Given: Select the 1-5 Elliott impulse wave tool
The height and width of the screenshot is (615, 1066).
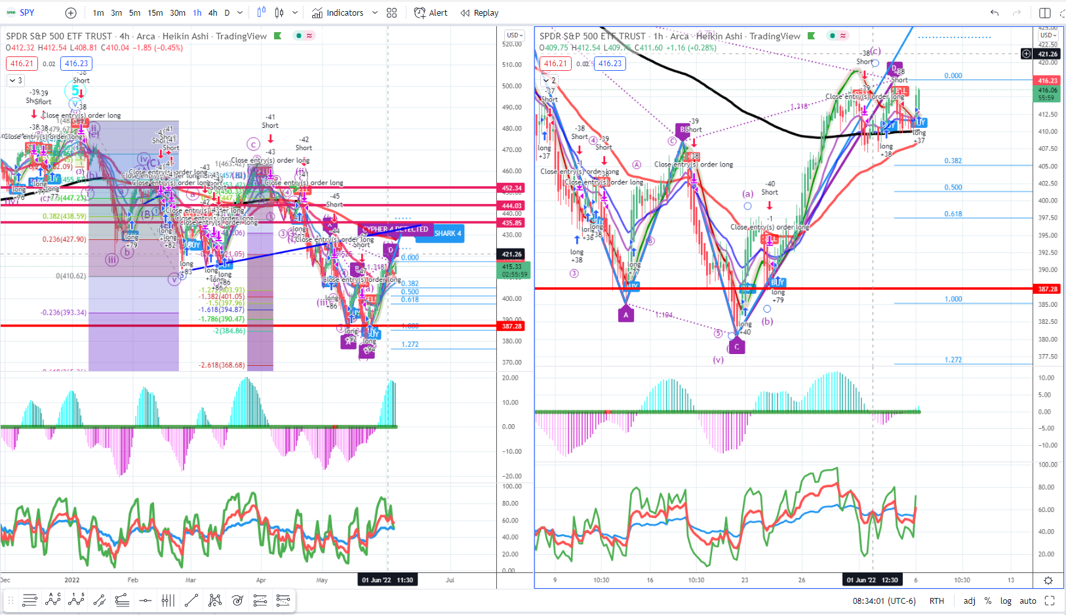Looking at the screenshot, I should pyautogui.click(x=76, y=600).
